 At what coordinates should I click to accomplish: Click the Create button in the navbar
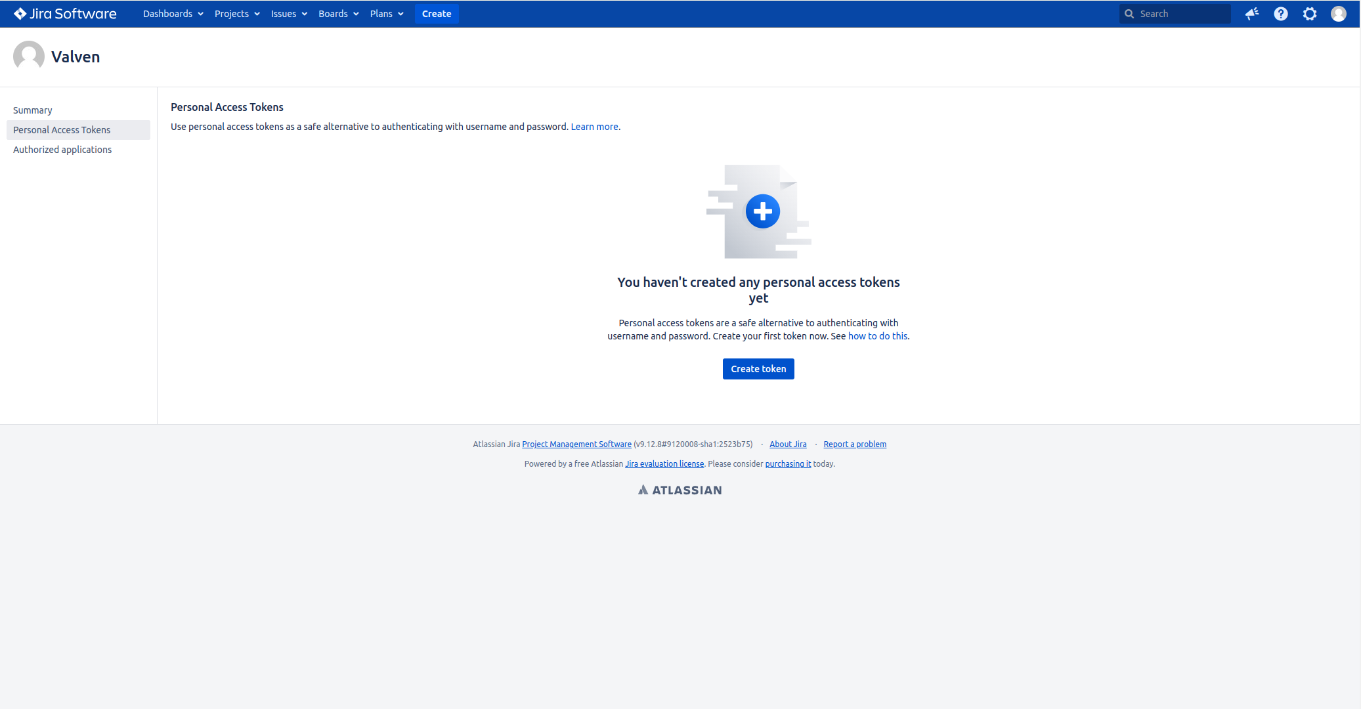coord(437,14)
